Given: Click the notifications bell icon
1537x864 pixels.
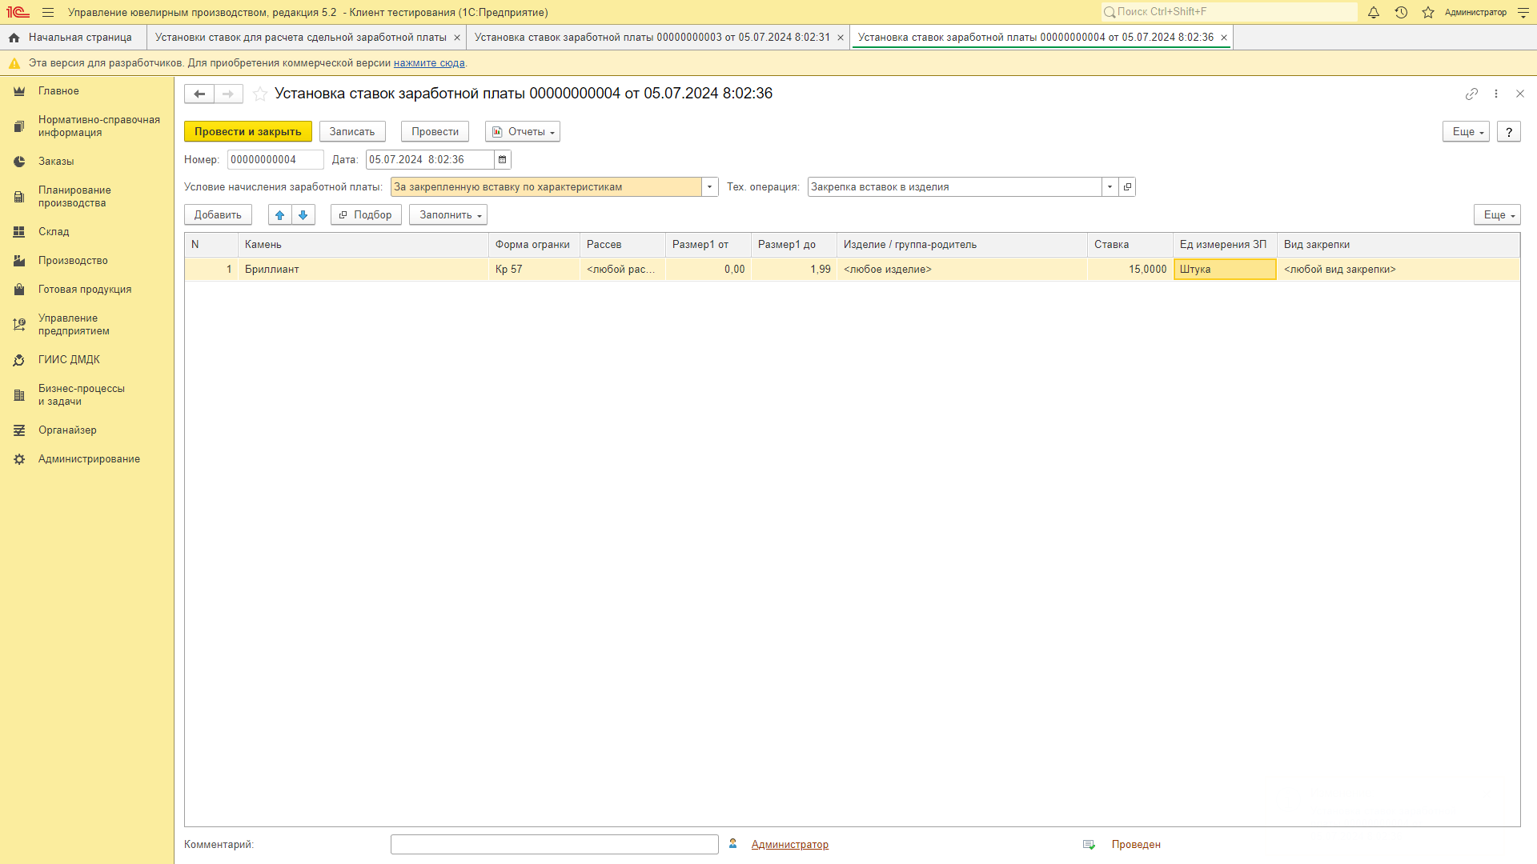Looking at the screenshot, I should click(1374, 13).
